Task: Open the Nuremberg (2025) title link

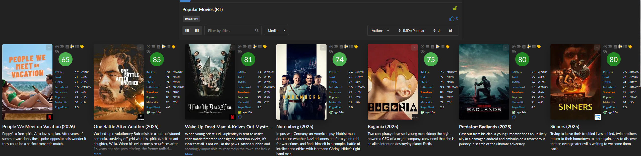Action: [x=295, y=127]
